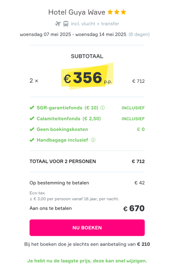Click the yellow €356 p.p. price highlight
The image size is (175, 274).
87,76
